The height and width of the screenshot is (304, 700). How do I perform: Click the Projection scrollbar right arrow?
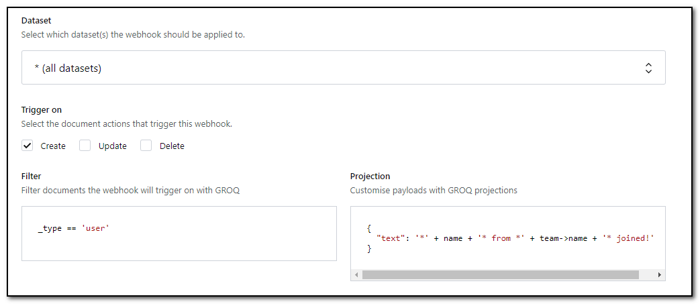pos(660,274)
